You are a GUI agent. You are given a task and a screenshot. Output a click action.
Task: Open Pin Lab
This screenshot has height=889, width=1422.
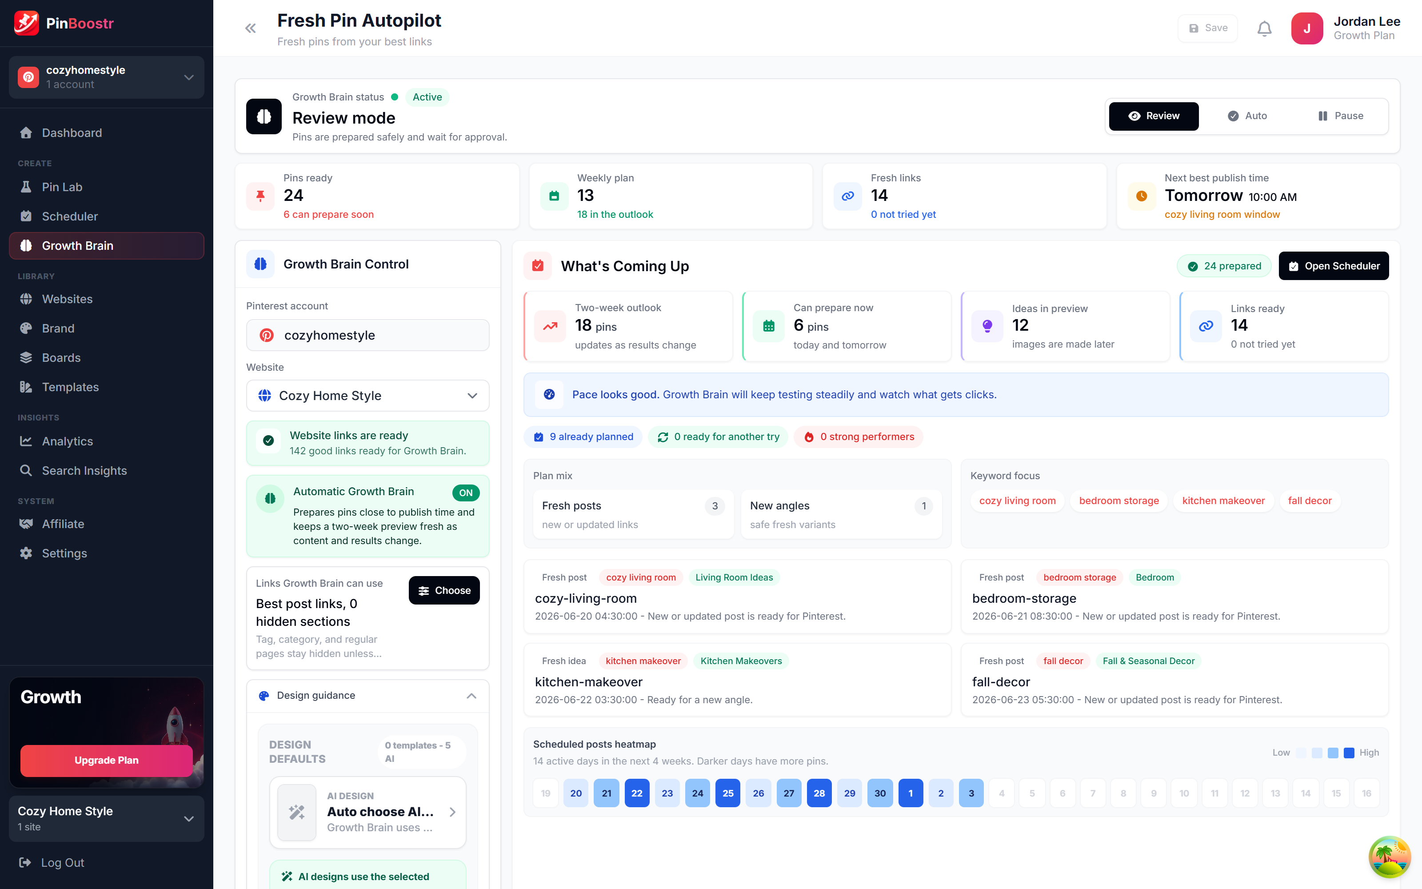coord(106,187)
